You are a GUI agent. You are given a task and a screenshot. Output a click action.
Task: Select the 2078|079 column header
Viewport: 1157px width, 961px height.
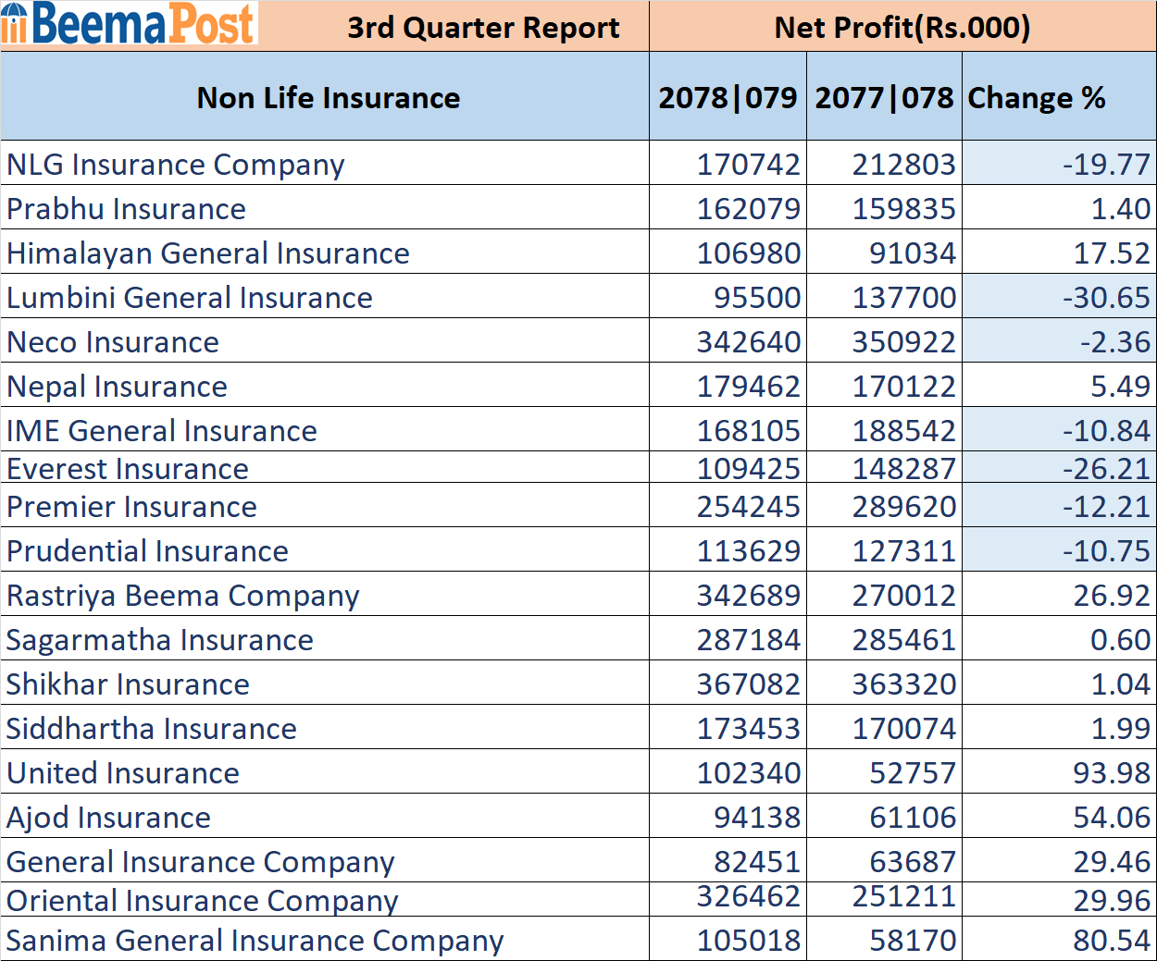[728, 98]
